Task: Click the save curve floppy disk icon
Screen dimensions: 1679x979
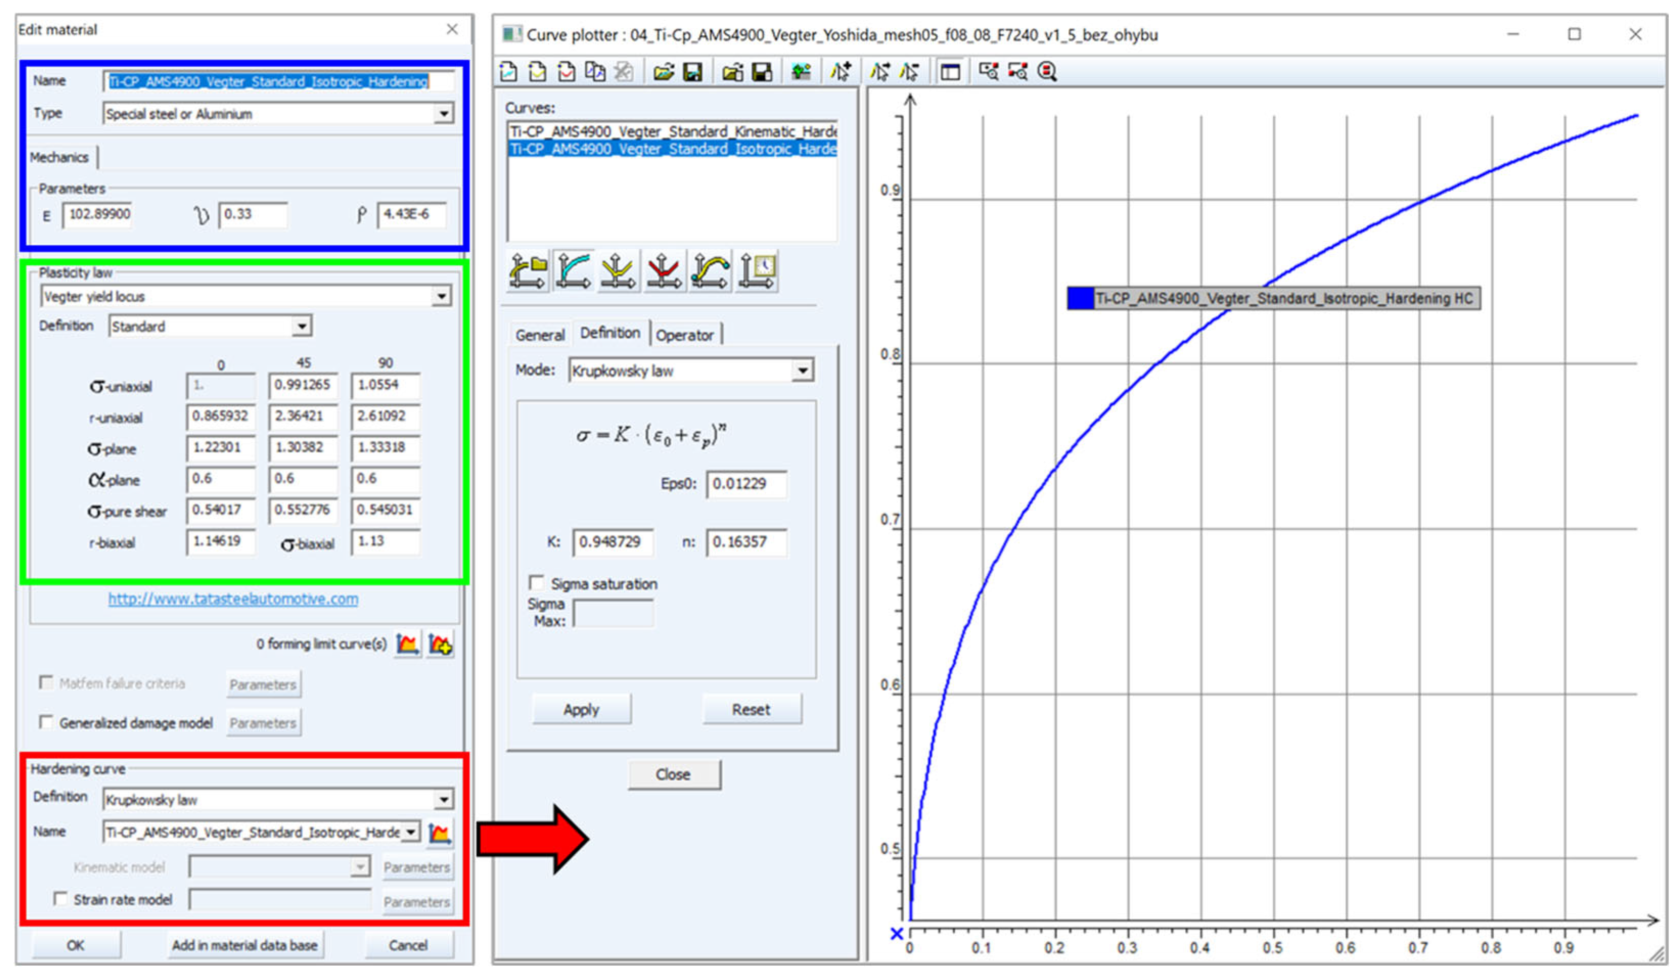Action: pyautogui.click(x=693, y=72)
